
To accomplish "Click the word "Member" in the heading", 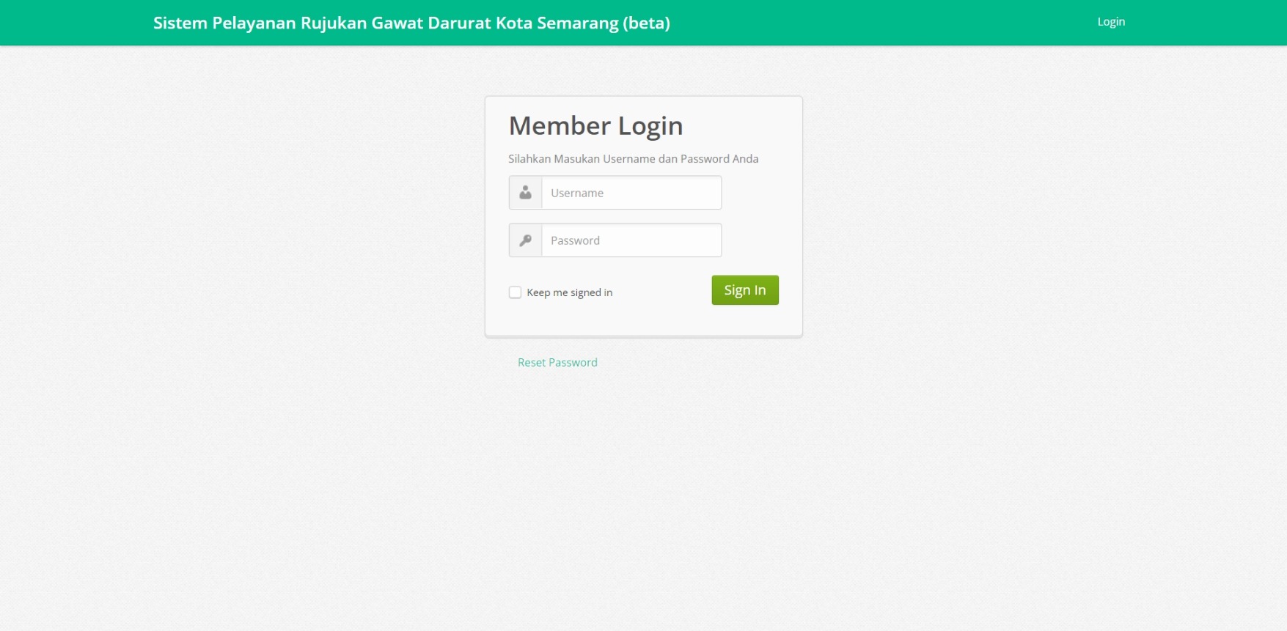I will (560, 126).
